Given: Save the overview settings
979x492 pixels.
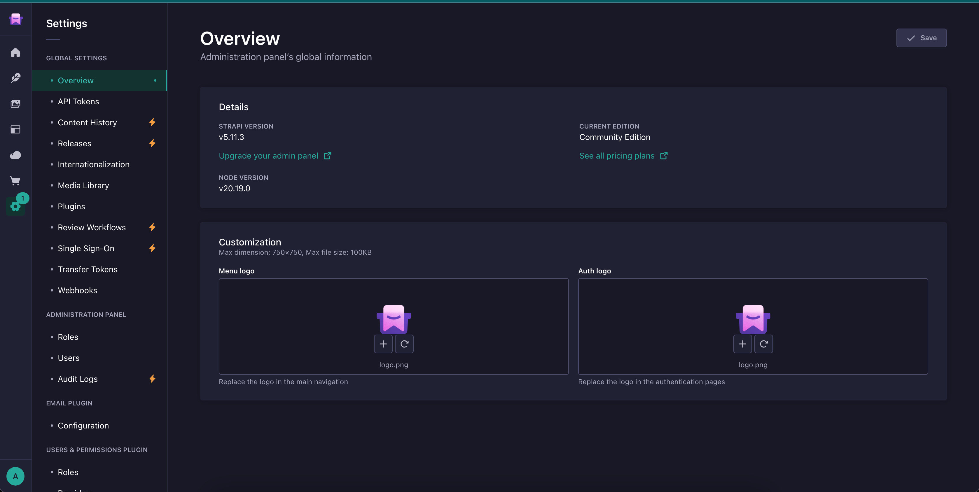Looking at the screenshot, I should click(921, 38).
